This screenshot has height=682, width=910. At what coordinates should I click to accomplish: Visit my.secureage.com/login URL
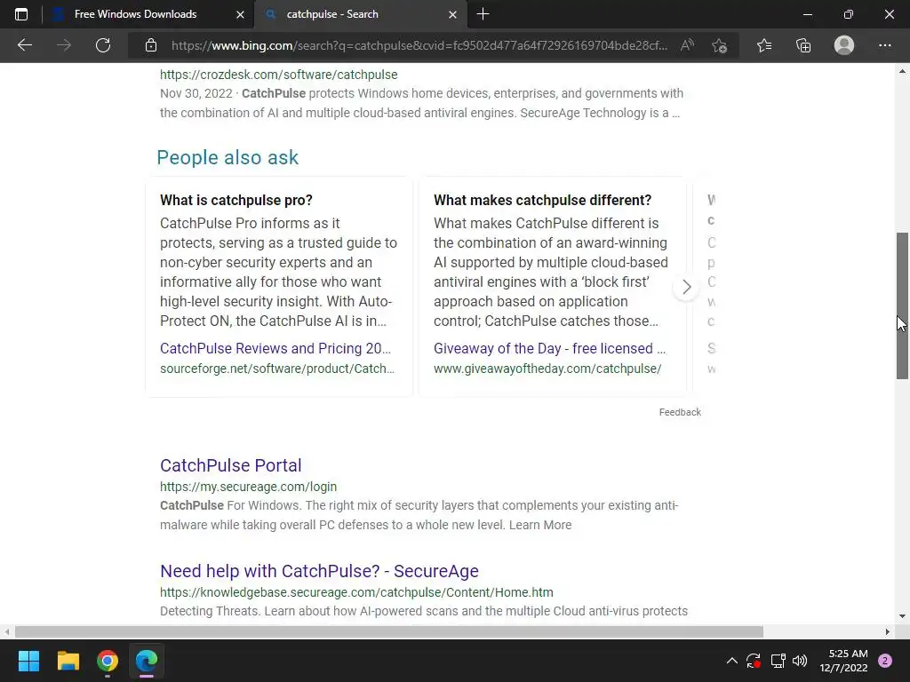click(x=249, y=487)
